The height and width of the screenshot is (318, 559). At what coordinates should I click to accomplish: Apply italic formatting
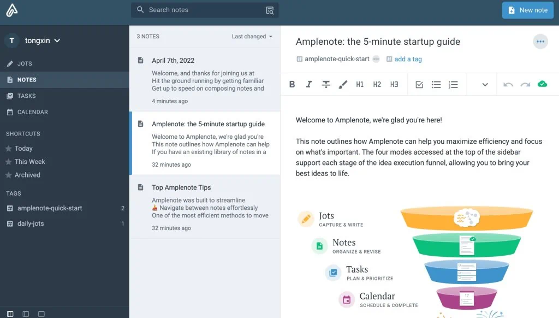coord(309,85)
